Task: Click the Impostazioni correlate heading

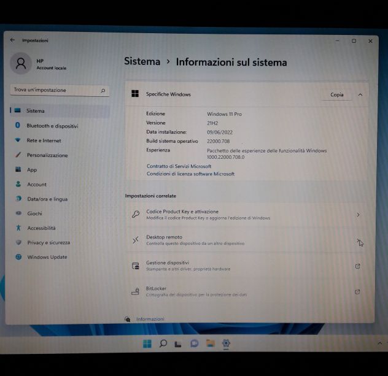Action: pos(150,196)
